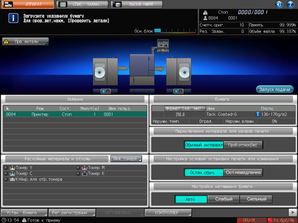Click the left unit status indicator below feeder
The width and height of the screenshot is (298, 223).
pyautogui.click(x=105, y=91)
